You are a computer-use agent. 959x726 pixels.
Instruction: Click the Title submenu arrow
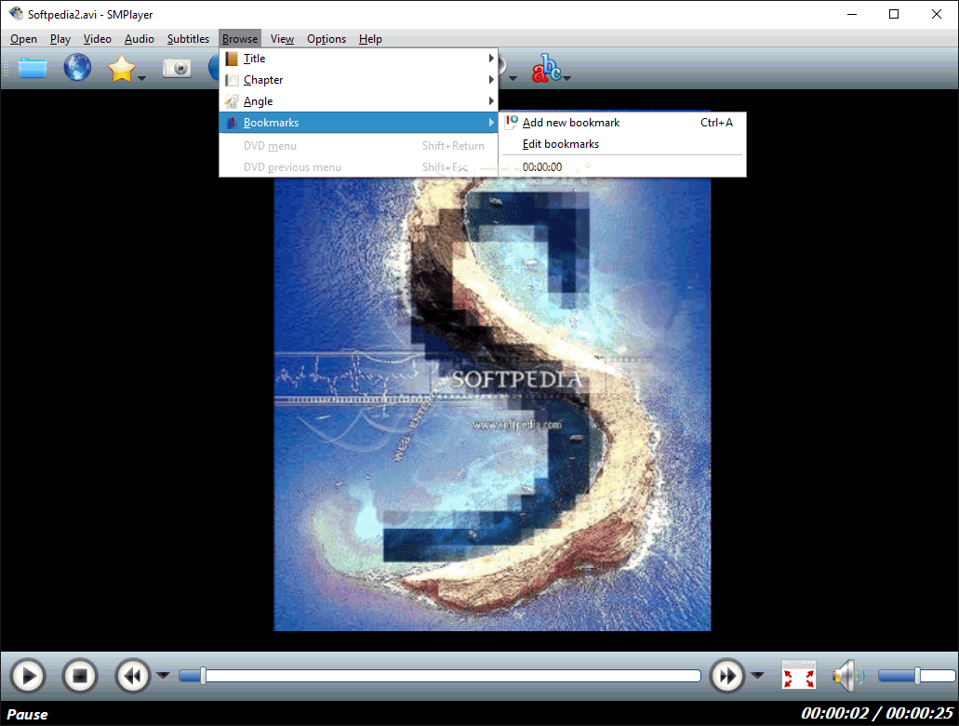490,58
